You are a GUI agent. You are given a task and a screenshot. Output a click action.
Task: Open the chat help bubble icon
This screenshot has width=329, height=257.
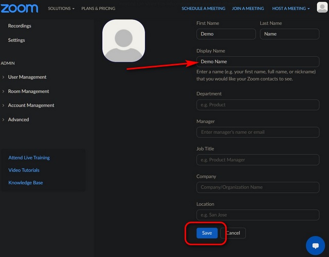(315, 246)
